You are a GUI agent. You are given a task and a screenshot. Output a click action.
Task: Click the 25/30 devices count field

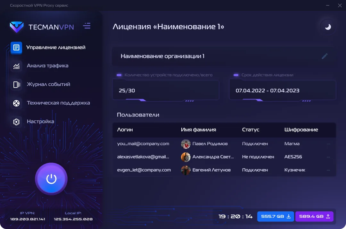point(166,90)
